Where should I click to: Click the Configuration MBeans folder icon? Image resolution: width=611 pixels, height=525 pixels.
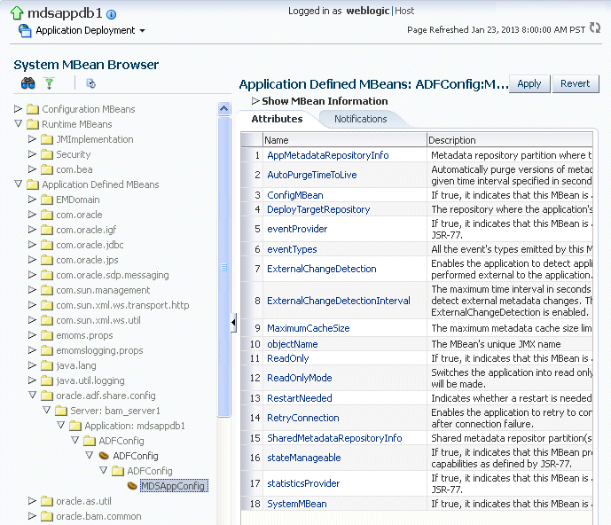pyautogui.click(x=33, y=109)
